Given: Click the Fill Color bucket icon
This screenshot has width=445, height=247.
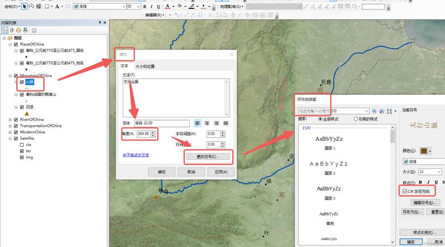Looking at the screenshot, I should coord(179,6).
